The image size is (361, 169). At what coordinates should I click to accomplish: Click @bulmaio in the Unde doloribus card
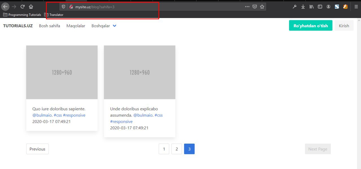[x=143, y=115]
